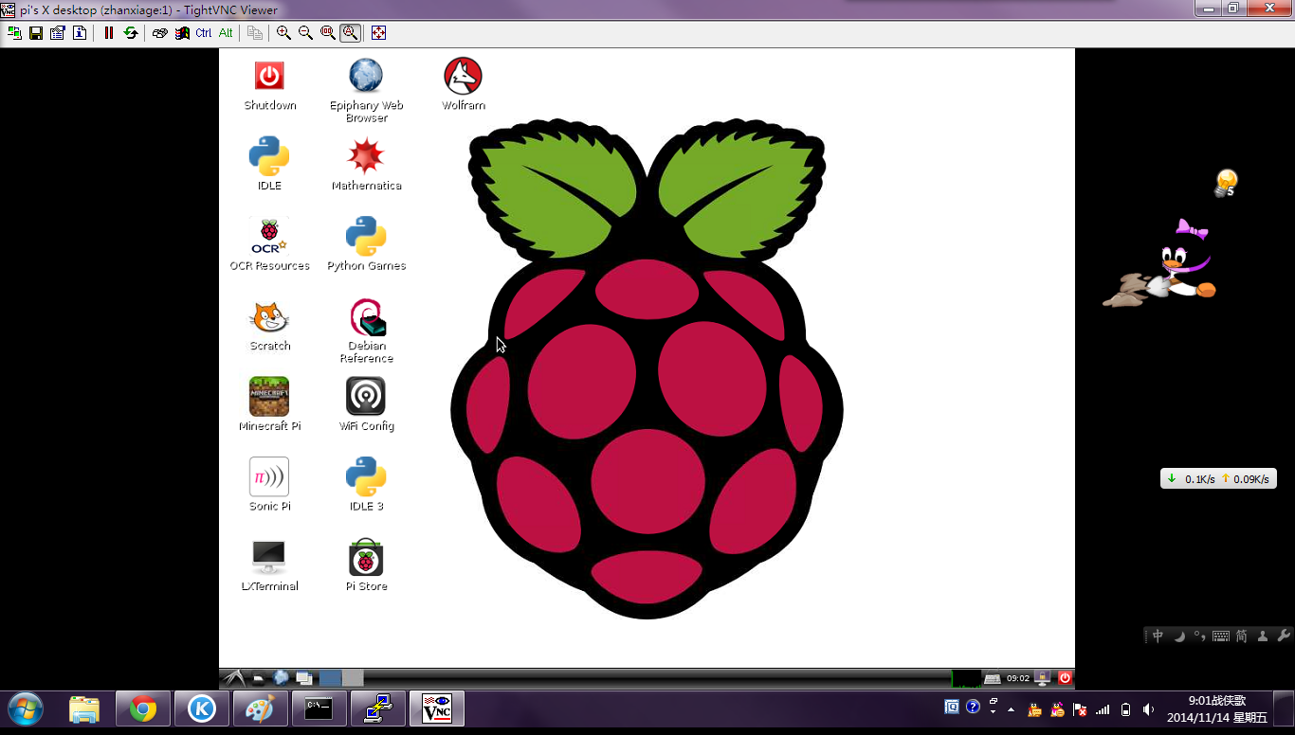The height and width of the screenshot is (735, 1295).
Task: Toggle the Ctrl key button in toolbar
Action: [204, 33]
